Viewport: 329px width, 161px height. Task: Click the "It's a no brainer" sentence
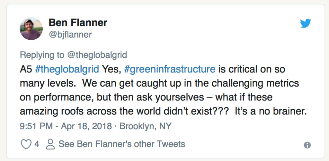click(271, 111)
